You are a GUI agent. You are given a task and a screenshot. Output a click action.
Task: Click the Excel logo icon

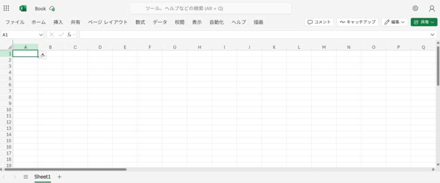click(x=23, y=9)
